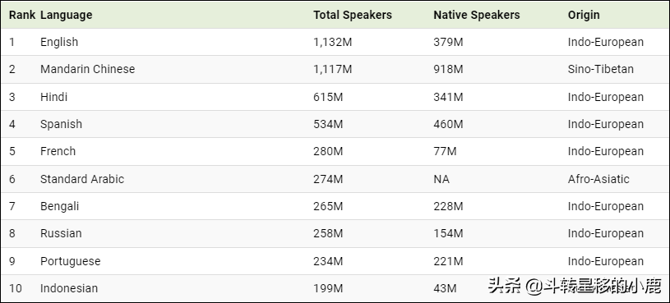The image size is (670, 303).
Task: Click the Portuguese language cell
Action: 71,261
